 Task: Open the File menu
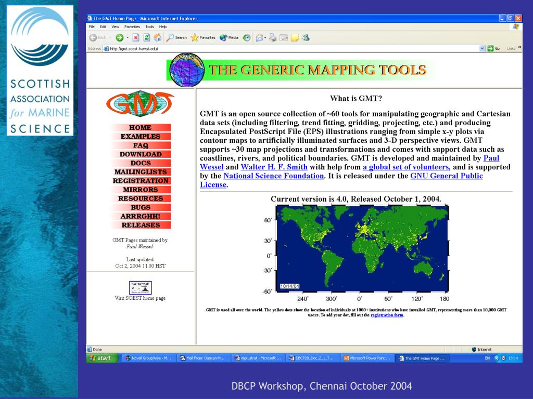(92, 26)
